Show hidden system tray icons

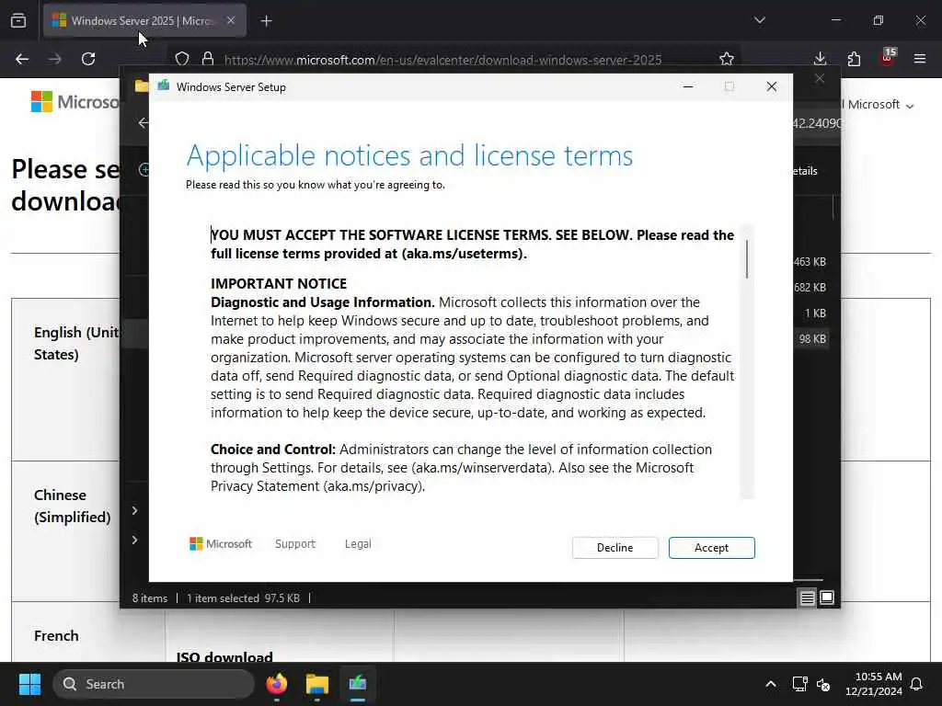[770, 684]
